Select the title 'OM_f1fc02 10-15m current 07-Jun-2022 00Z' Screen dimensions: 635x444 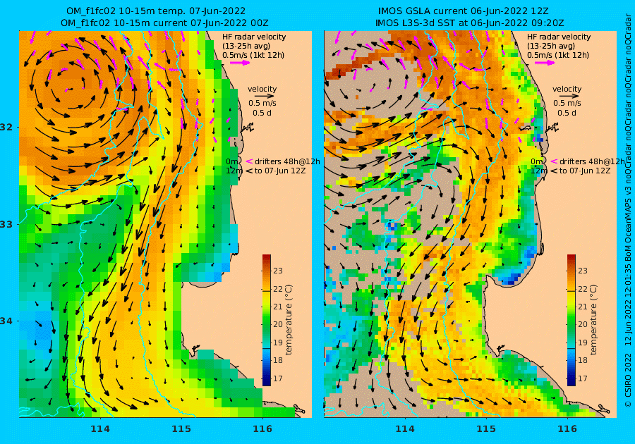[164, 23]
